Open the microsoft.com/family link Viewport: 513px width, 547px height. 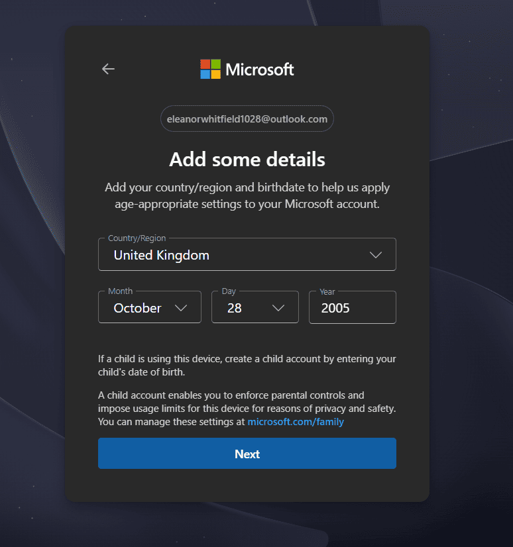point(296,421)
